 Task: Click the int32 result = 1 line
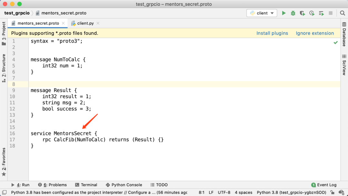(67, 97)
